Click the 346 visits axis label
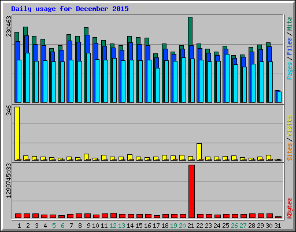296x232 pixels. click(9, 110)
